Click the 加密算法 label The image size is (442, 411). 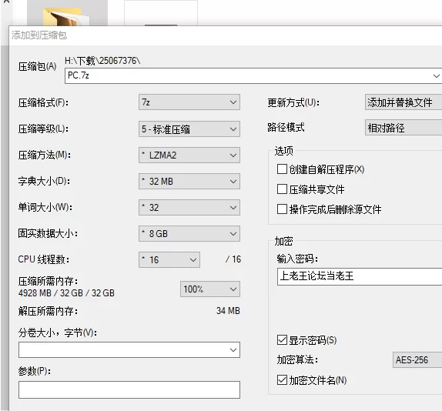[x=297, y=359]
